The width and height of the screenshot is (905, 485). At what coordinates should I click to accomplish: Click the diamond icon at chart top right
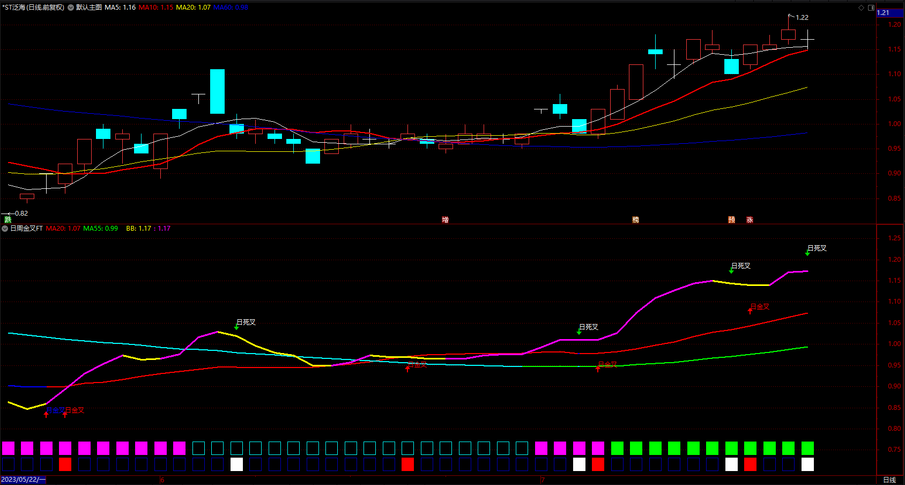[862, 8]
